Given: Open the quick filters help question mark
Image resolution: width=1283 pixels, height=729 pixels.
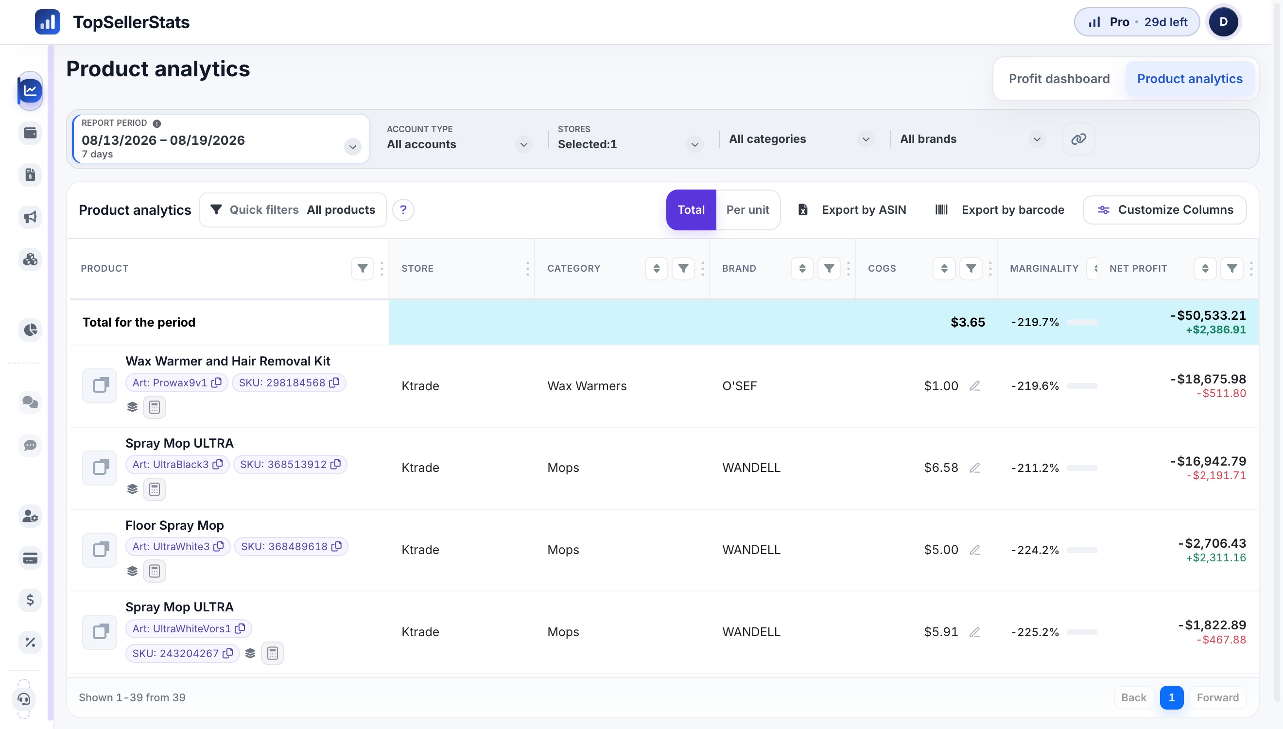Looking at the screenshot, I should click(x=403, y=210).
